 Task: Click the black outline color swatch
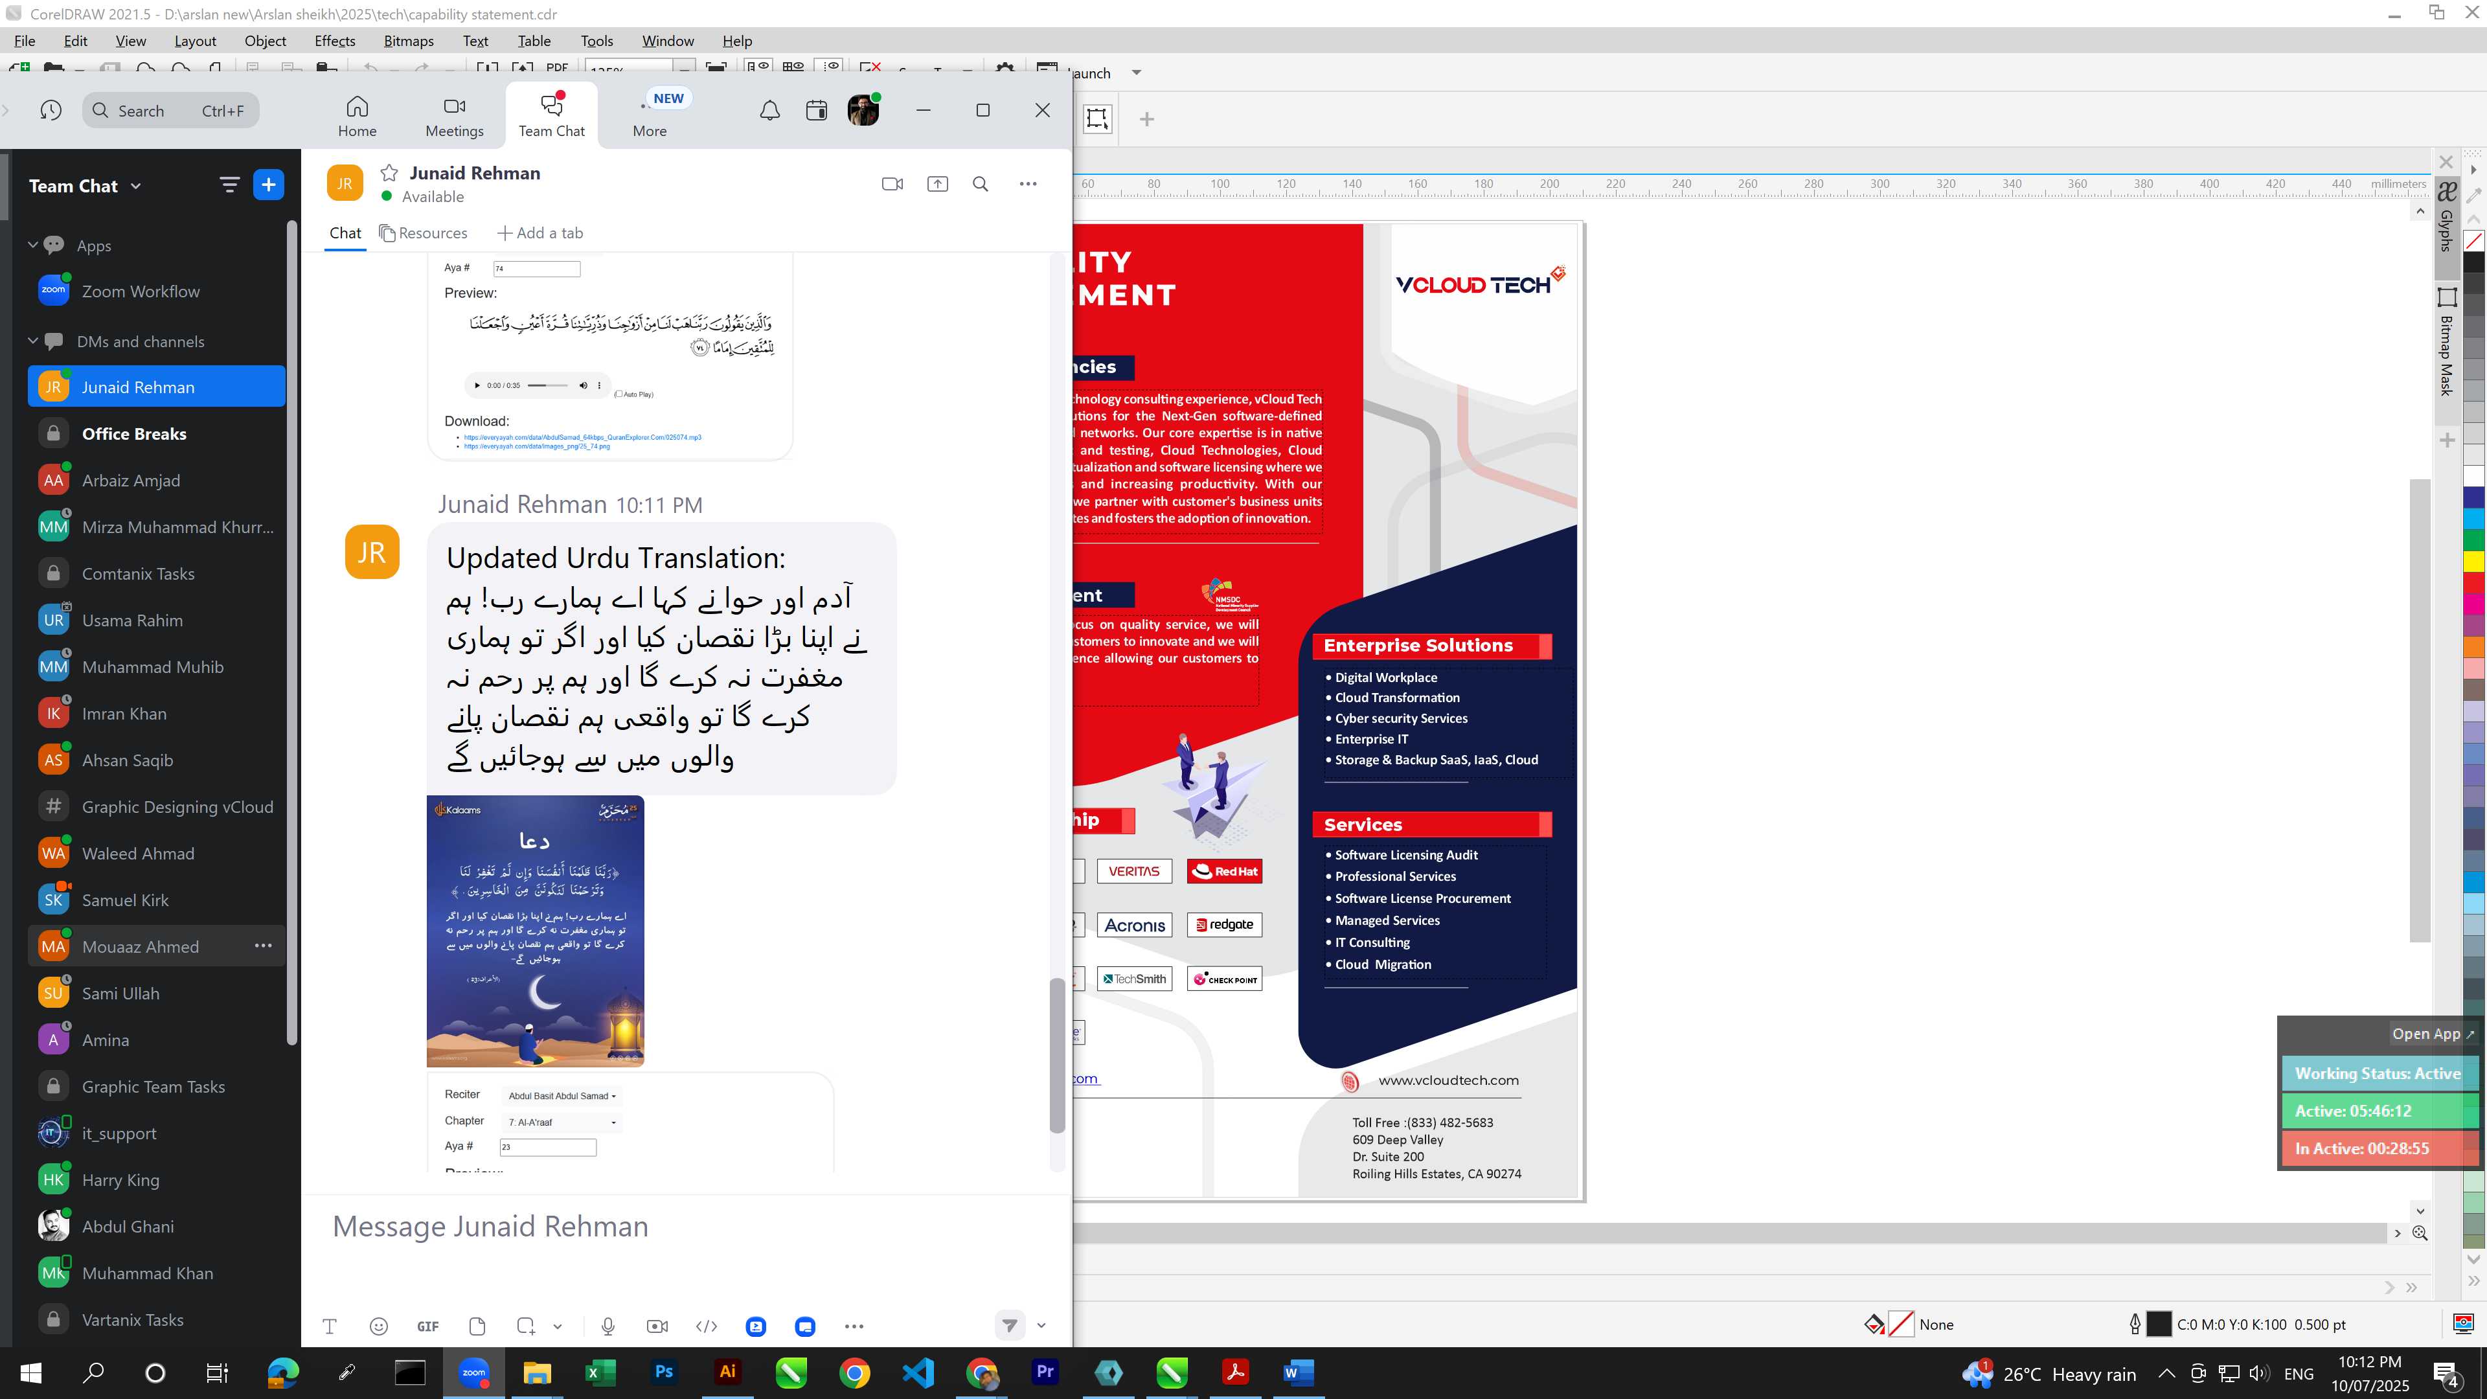(2160, 1324)
